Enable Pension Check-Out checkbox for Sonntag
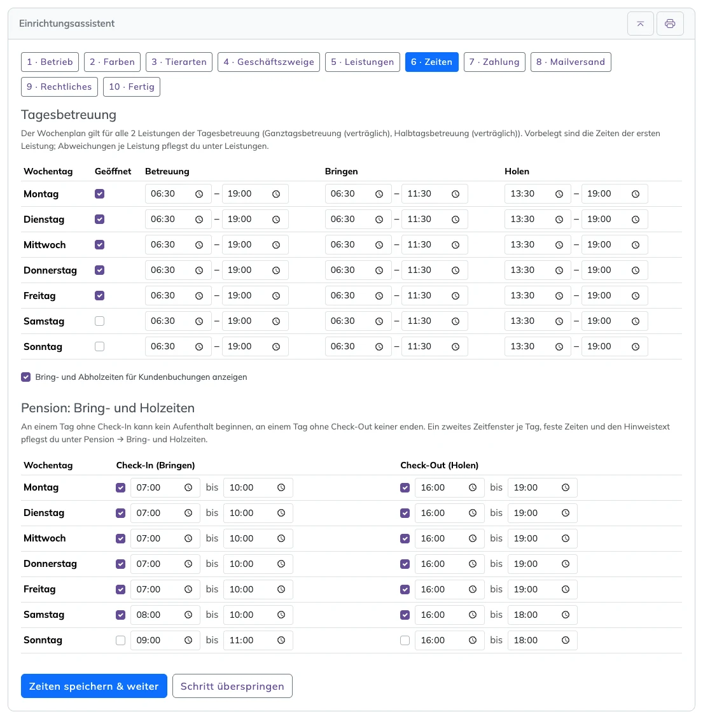 pyautogui.click(x=405, y=640)
